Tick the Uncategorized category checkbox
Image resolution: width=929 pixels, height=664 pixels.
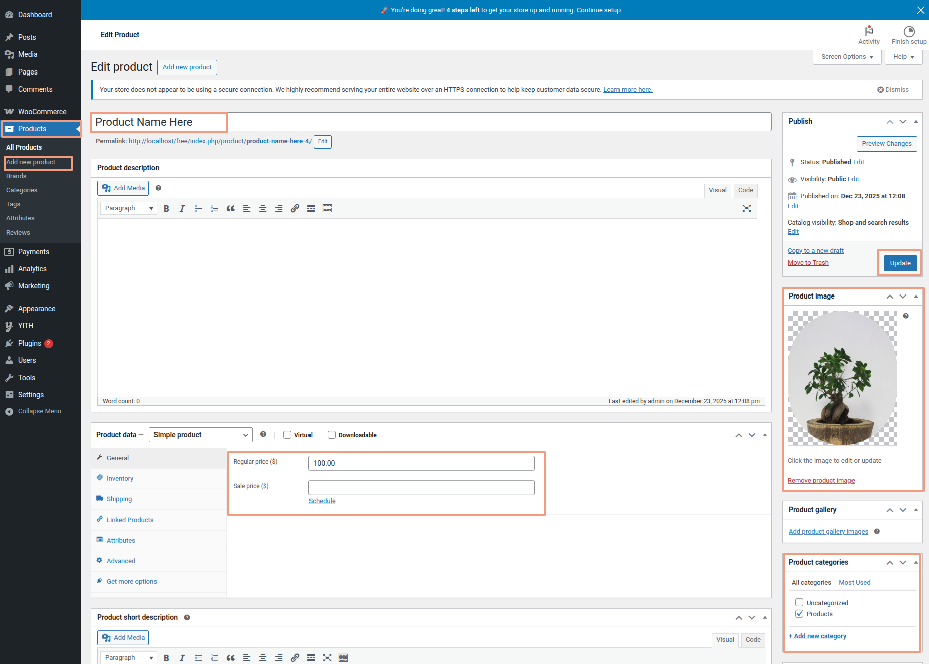pos(799,602)
